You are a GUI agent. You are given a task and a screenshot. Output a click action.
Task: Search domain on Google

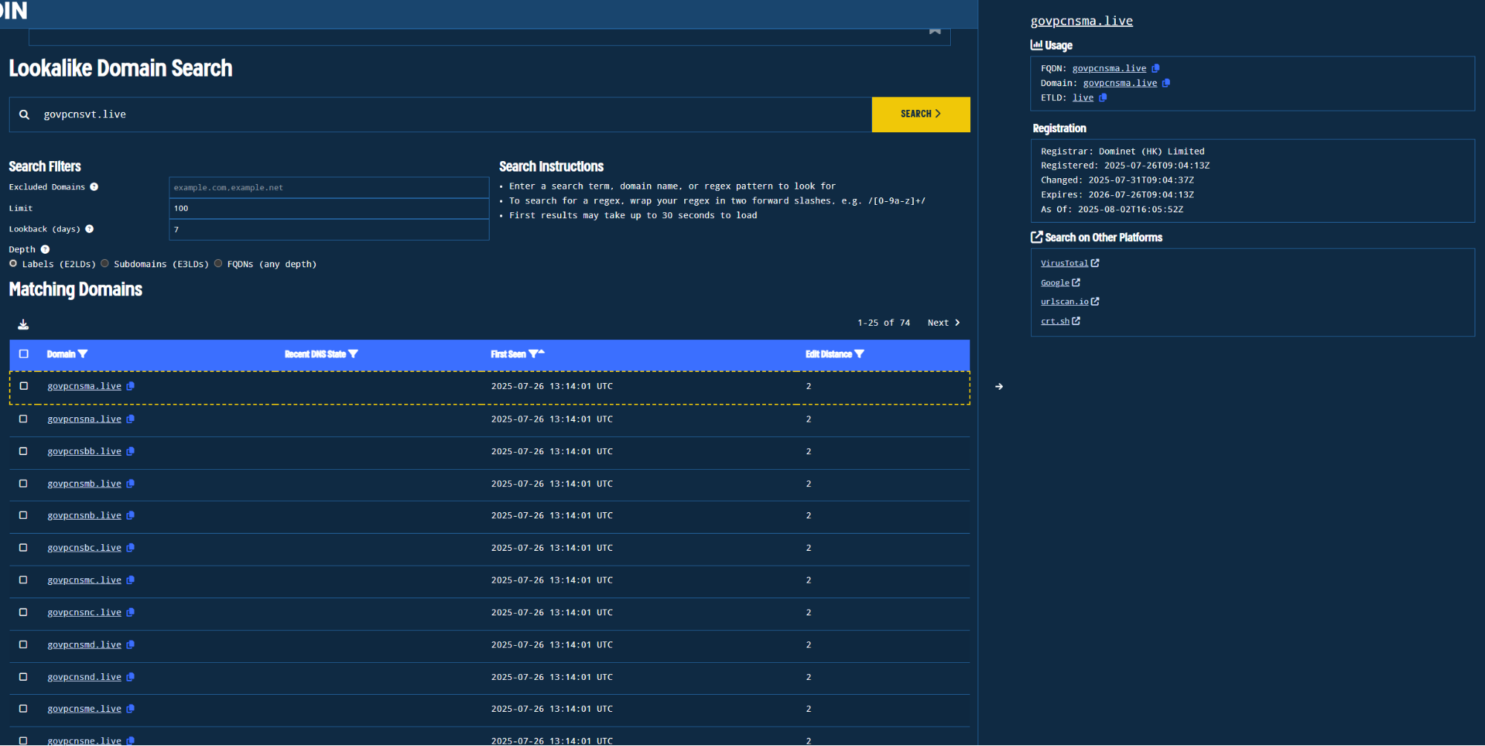pos(1060,283)
